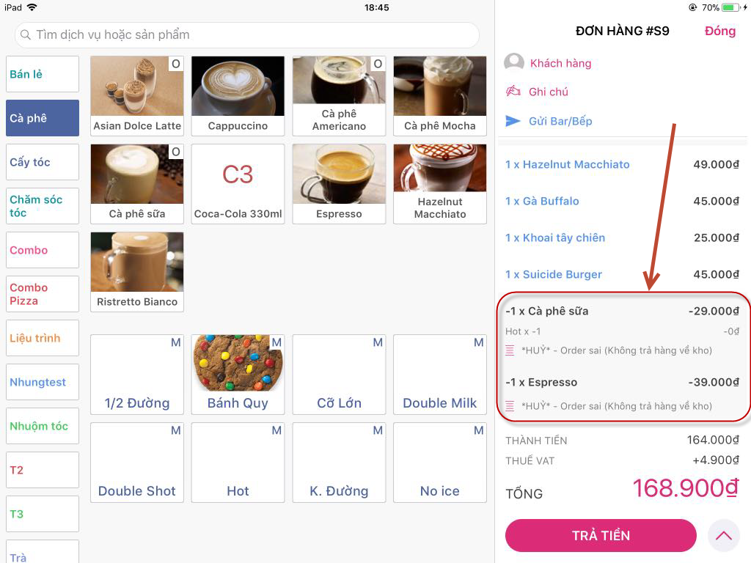Viewport: 751px width, 563px height.
Task: Open the Combo Pizza category
Action: [43, 294]
